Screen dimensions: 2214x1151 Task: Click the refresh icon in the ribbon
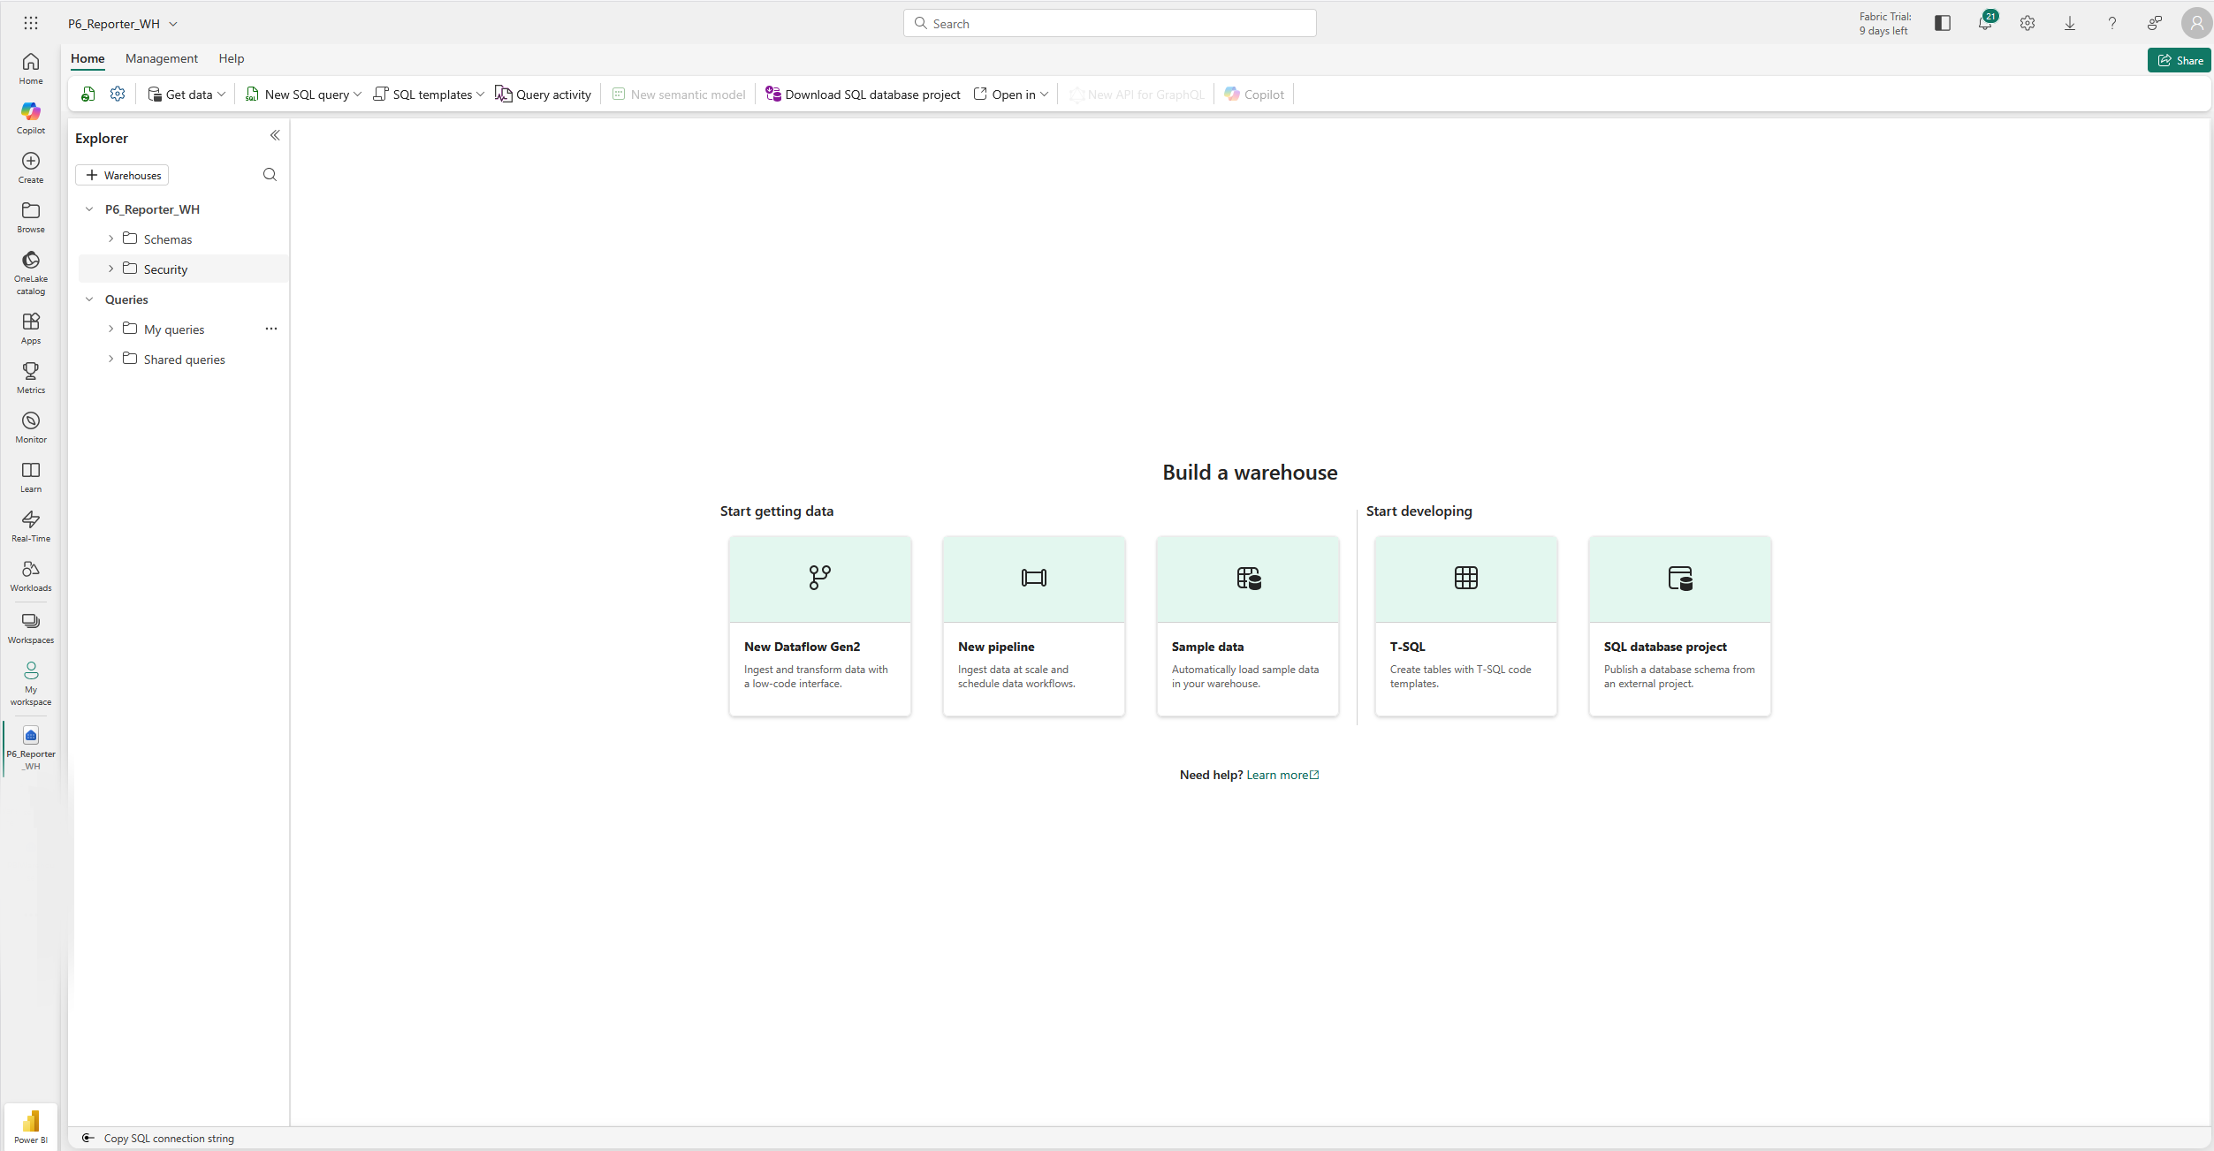point(87,94)
